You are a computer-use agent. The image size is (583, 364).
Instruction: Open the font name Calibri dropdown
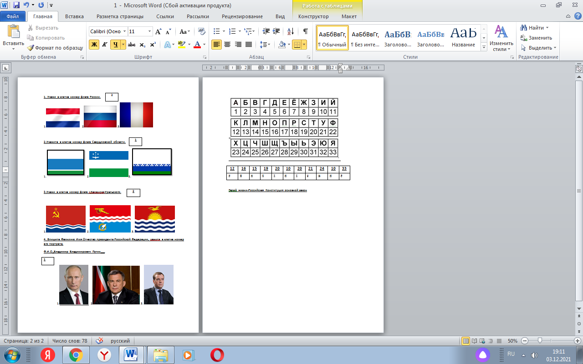[x=124, y=31]
